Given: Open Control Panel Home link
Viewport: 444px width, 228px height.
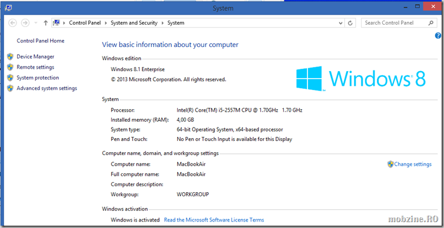Looking at the screenshot, I should tap(41, 41).
